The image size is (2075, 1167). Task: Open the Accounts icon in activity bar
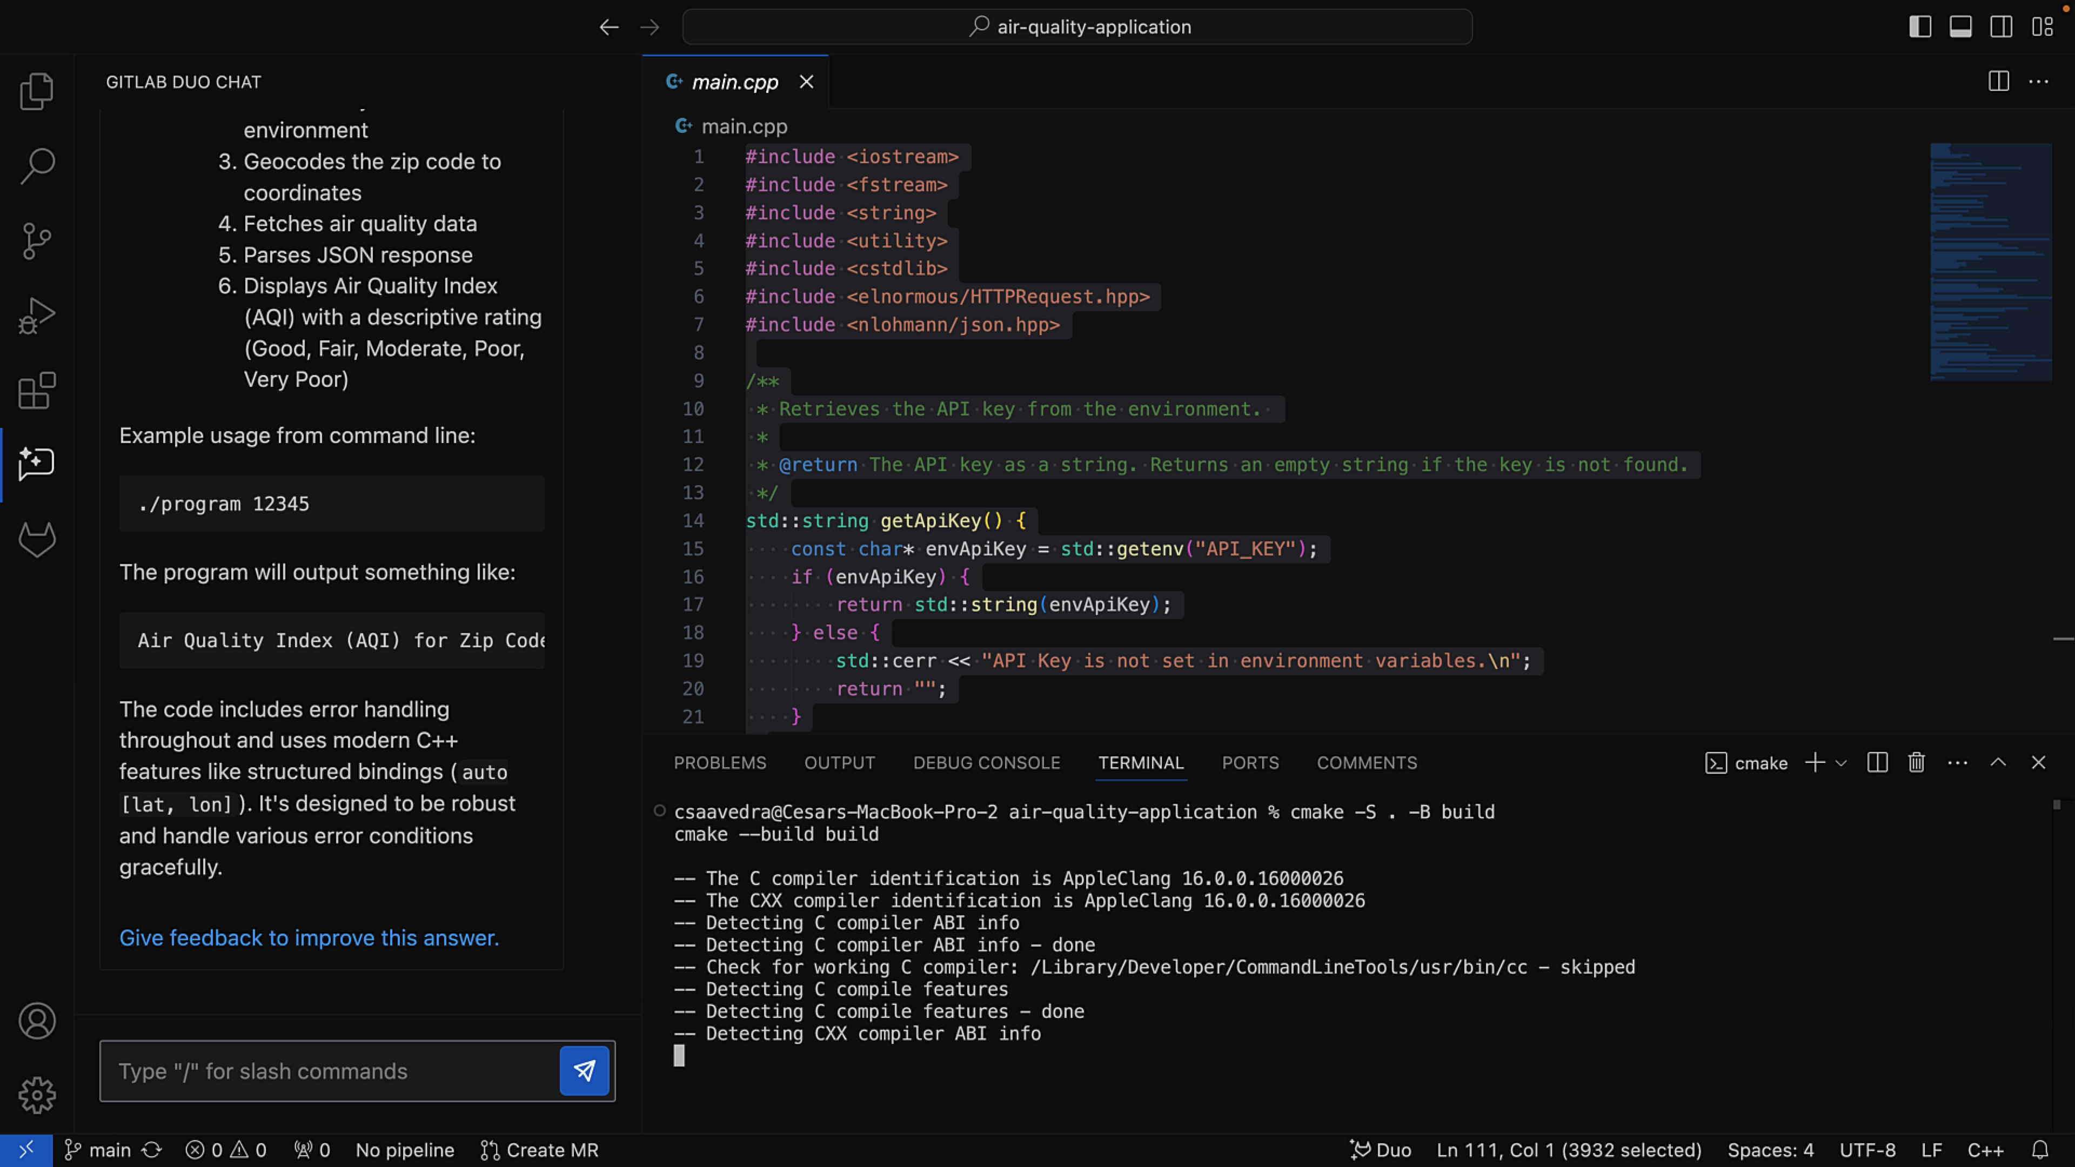(x=36, y=1021)
